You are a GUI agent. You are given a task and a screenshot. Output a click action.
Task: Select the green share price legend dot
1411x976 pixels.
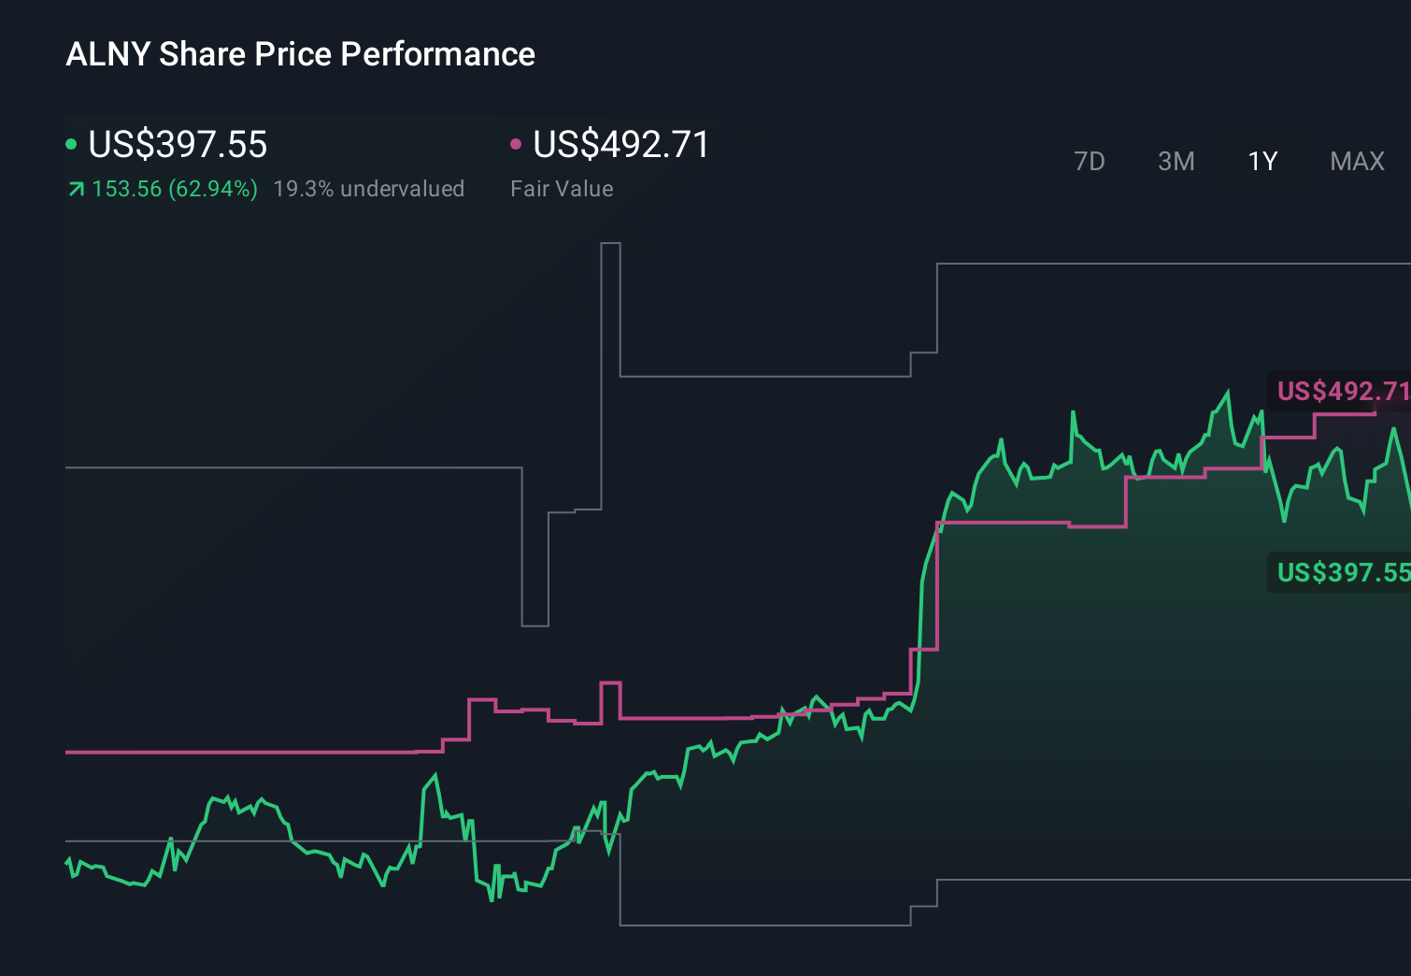(x=72, y=143)
